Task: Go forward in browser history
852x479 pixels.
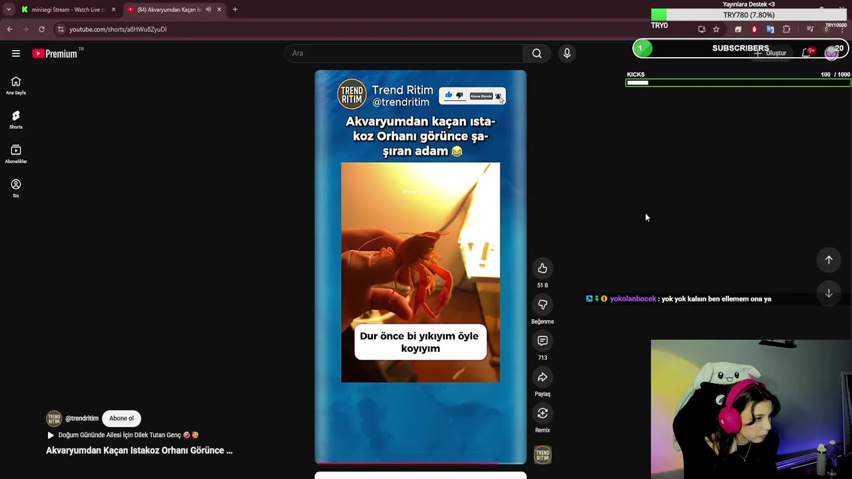Action: pyautogui.click(x=25, y=29)
